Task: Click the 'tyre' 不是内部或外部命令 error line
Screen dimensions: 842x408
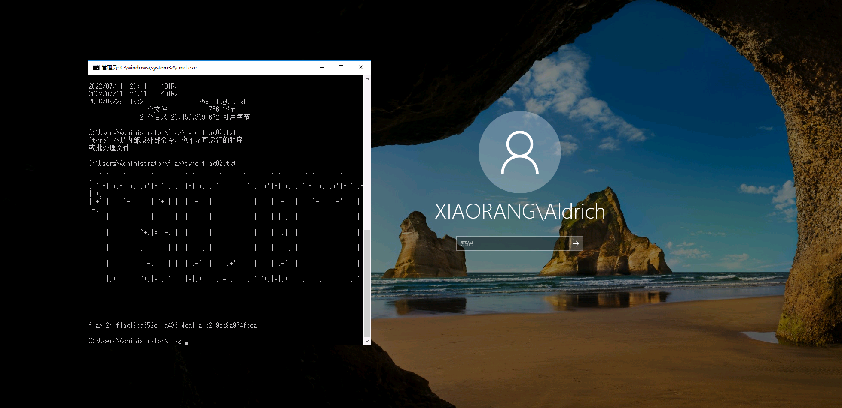Action: pyautogui.click(x=166, y=141)
